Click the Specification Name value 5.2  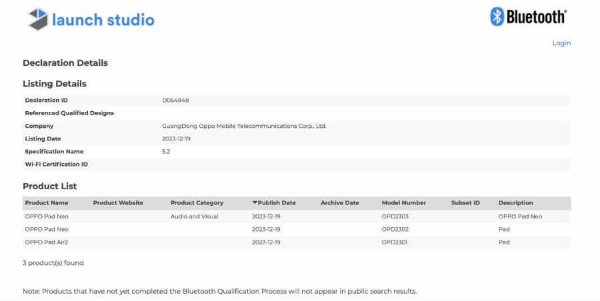click(166, 151)
